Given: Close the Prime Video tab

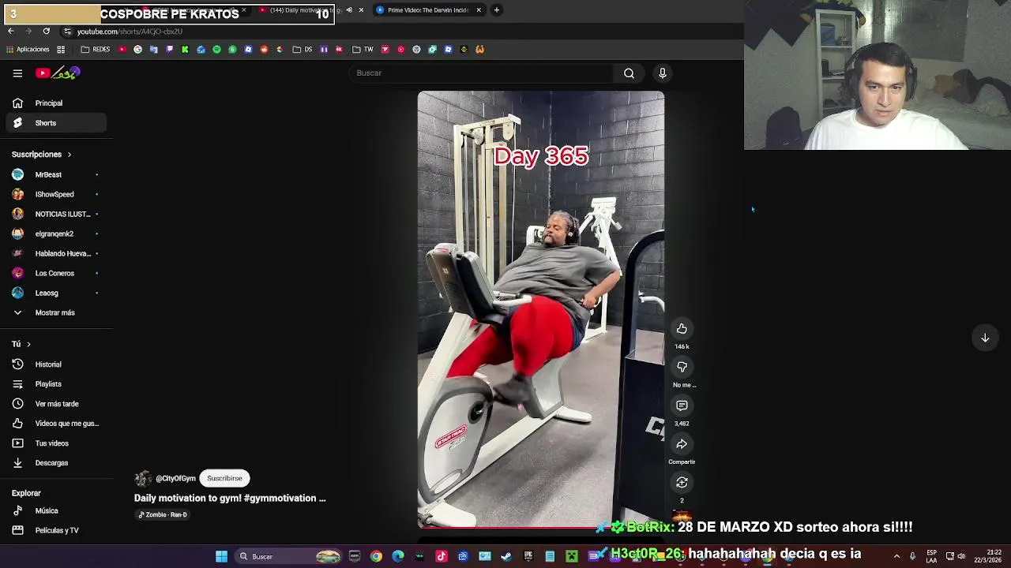Looking at the screenshot, I should point(479,10).
